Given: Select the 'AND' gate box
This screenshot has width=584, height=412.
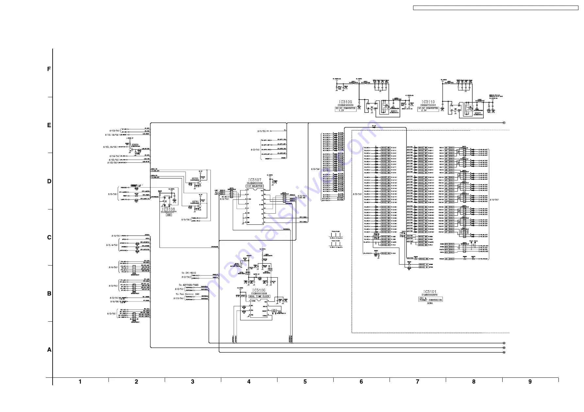Looking at the screenshot, I should [169, 215].
